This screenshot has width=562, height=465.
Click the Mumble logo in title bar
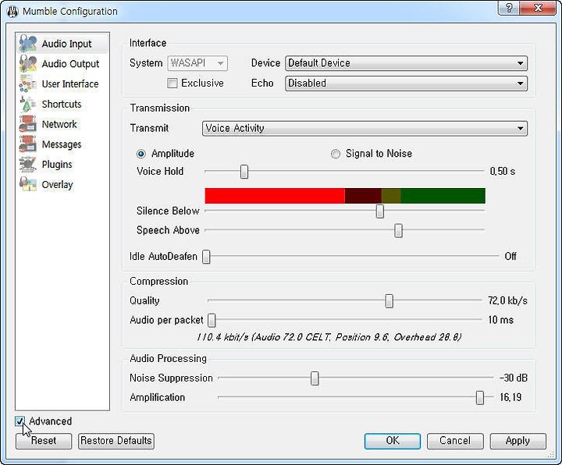(12, 12)
